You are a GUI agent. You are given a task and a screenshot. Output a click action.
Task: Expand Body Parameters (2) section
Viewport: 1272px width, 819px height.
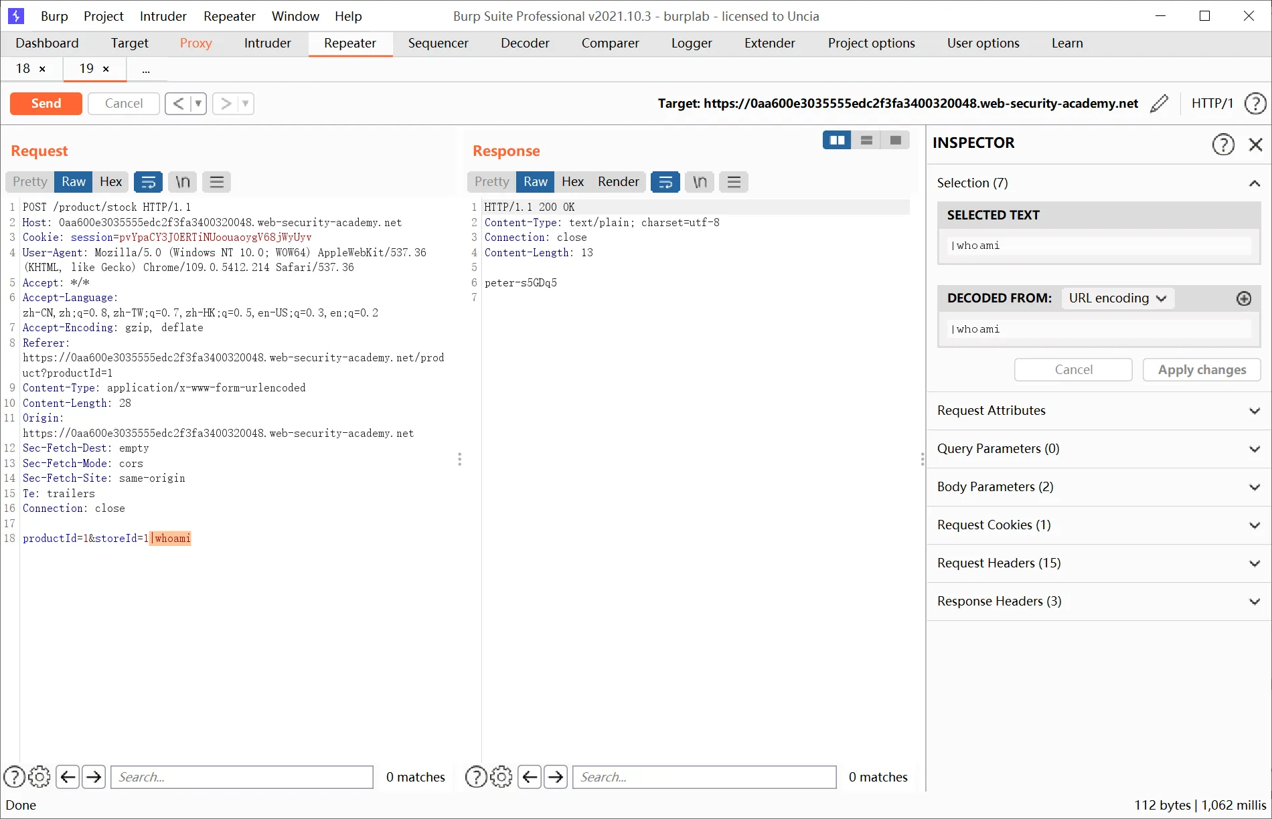point(1099,487)
